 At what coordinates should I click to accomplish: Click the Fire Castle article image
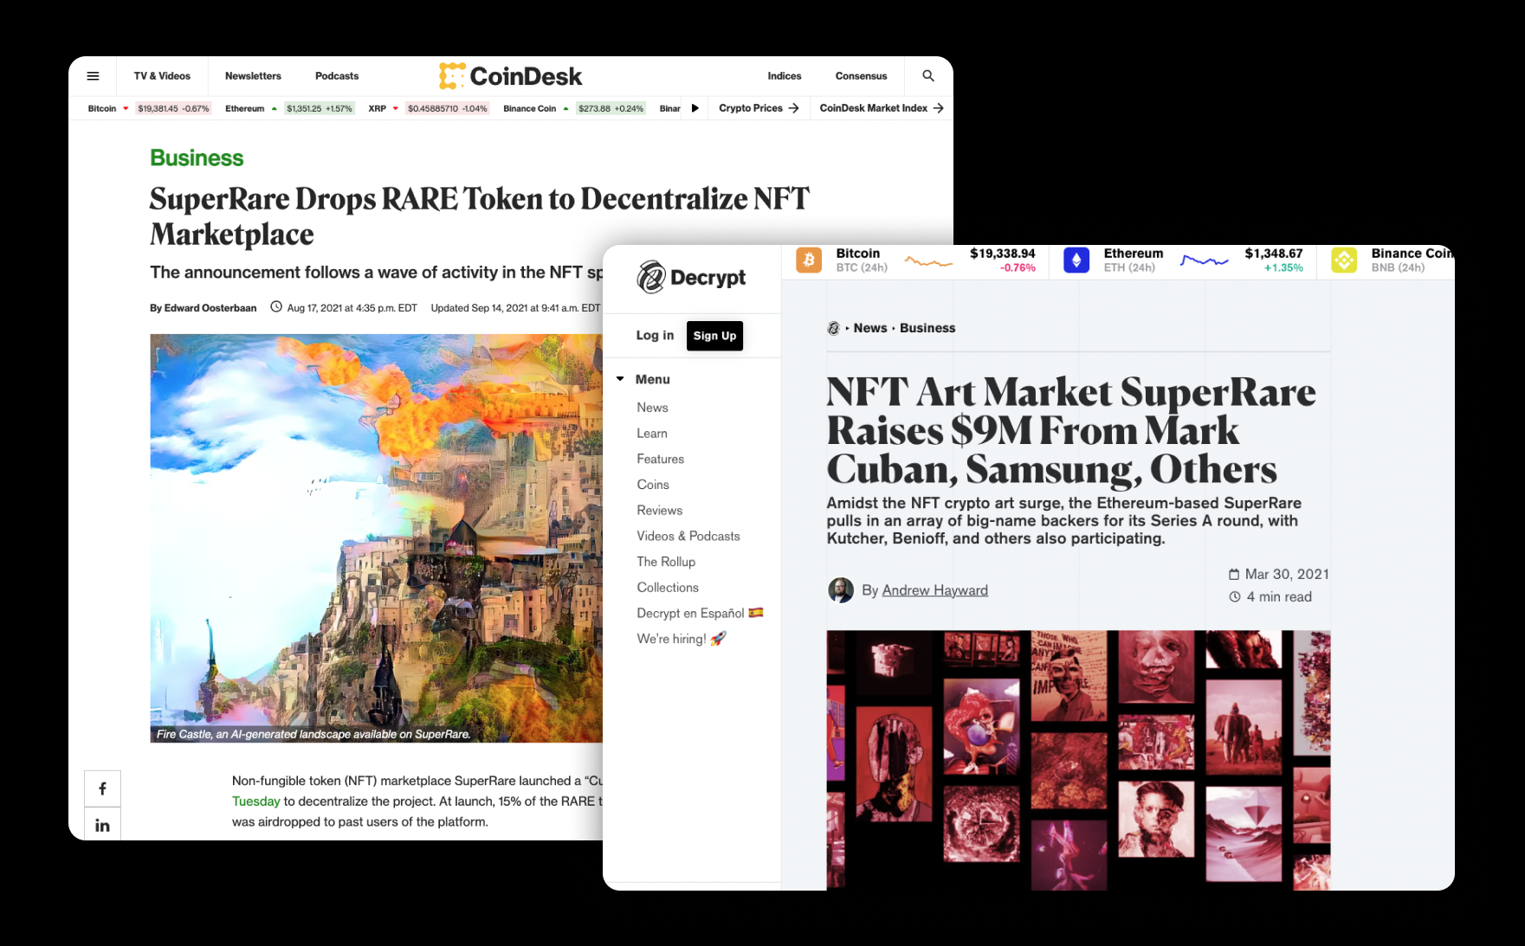tap(376, 537)
